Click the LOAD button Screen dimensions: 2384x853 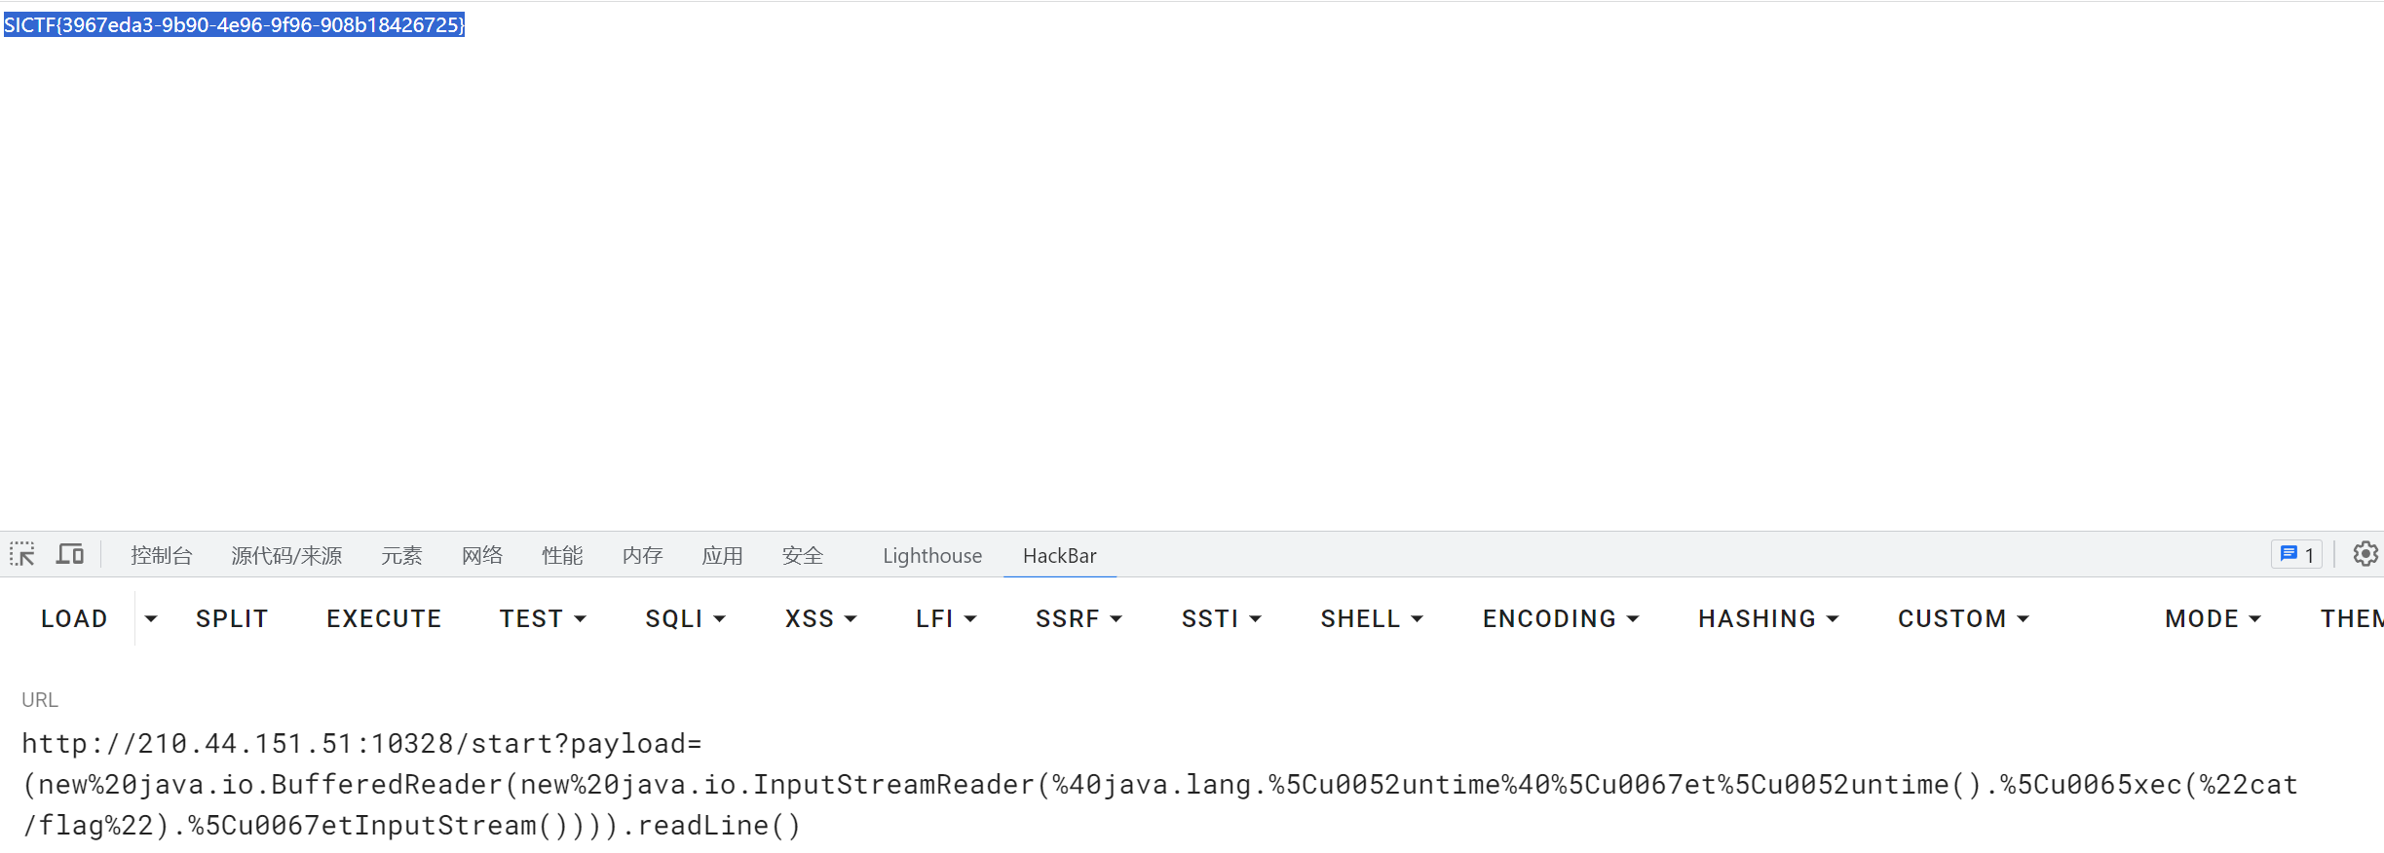(x=74, y=619)
